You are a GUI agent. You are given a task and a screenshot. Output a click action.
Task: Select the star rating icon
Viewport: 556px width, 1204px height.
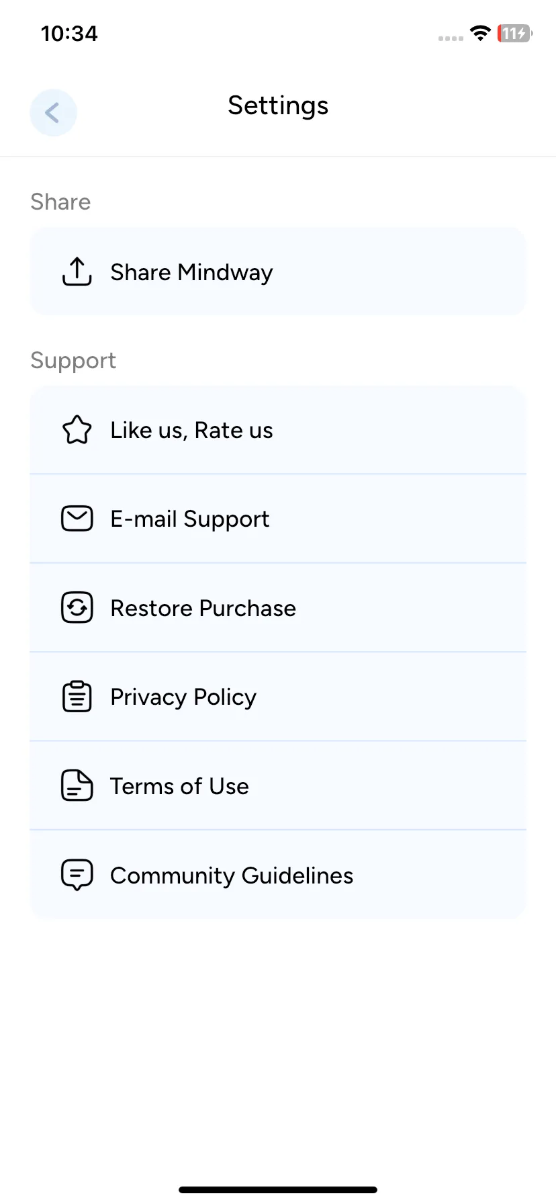(x=77, y=430)
